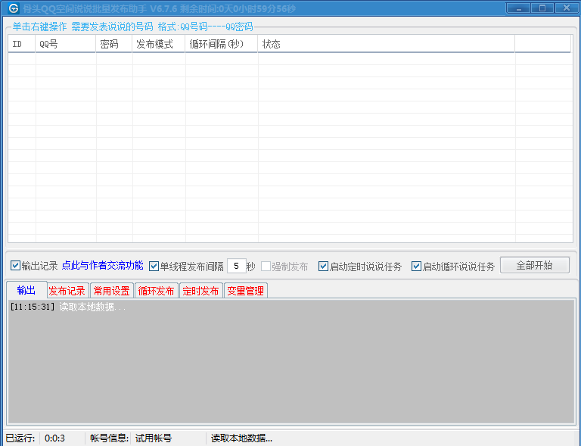Switch to the 发布记录 tab

[x=67, y=291]
